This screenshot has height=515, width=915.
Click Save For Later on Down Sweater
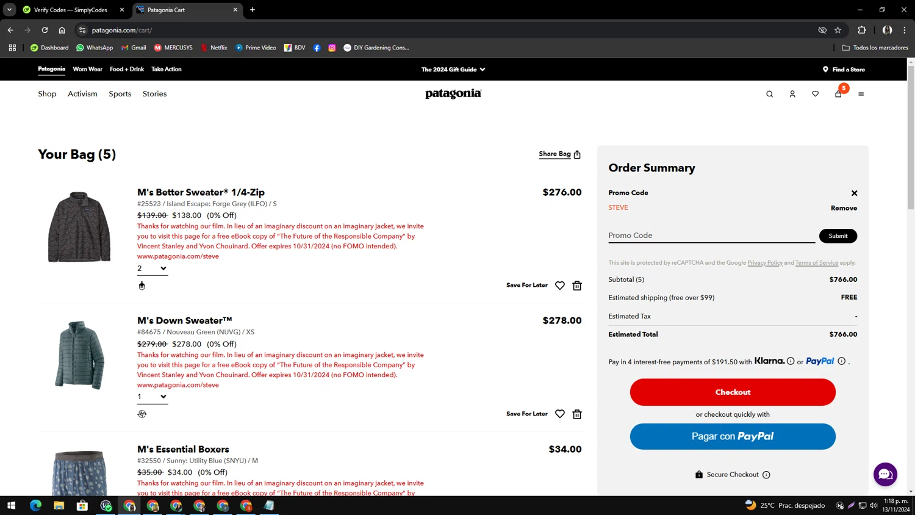(527, 414)
